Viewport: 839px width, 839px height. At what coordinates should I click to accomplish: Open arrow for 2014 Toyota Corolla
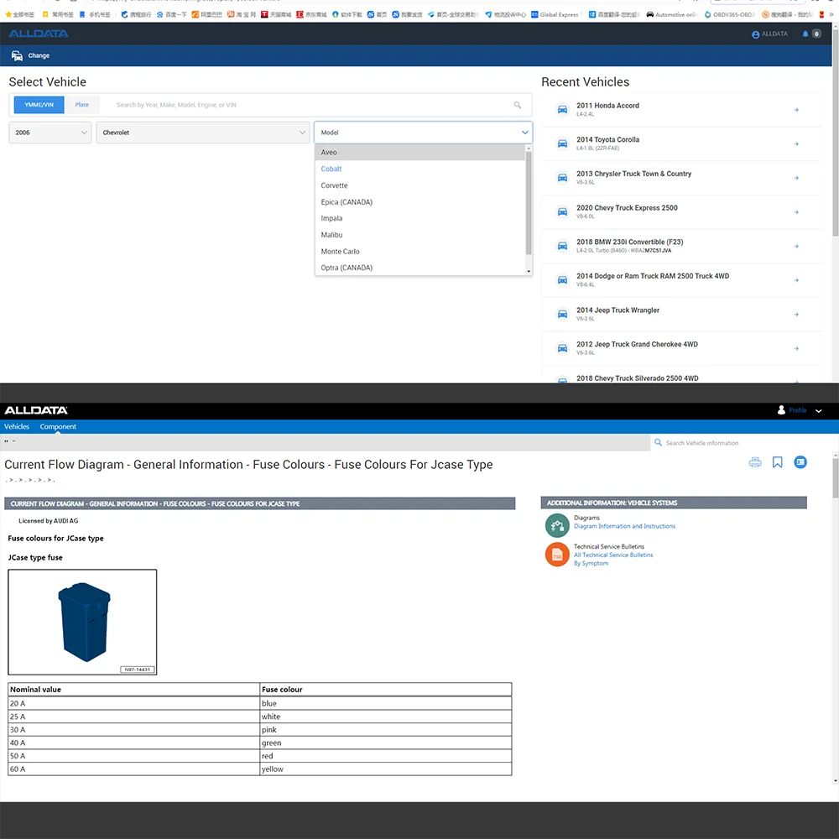click(x=796, y=144)
